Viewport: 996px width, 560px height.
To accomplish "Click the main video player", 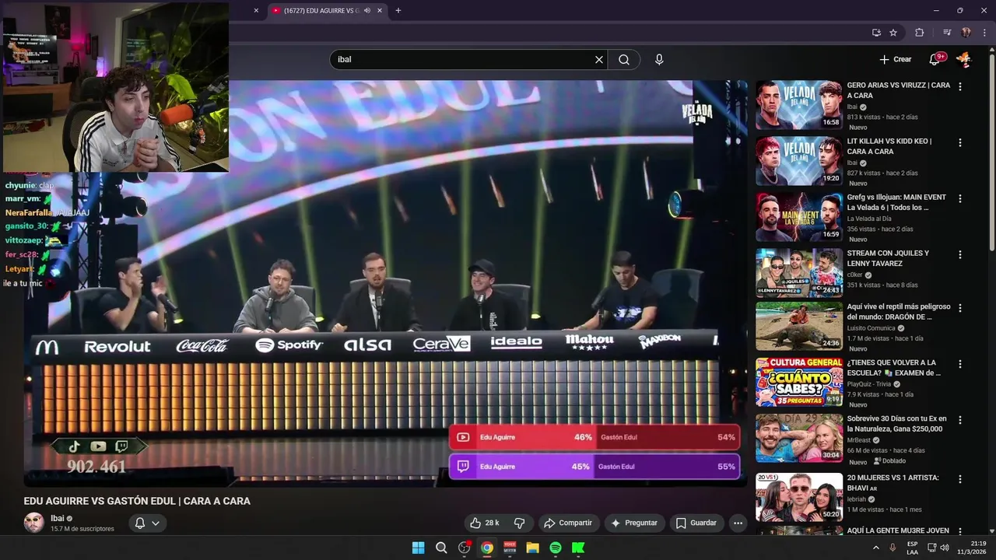I will [385, 284].
